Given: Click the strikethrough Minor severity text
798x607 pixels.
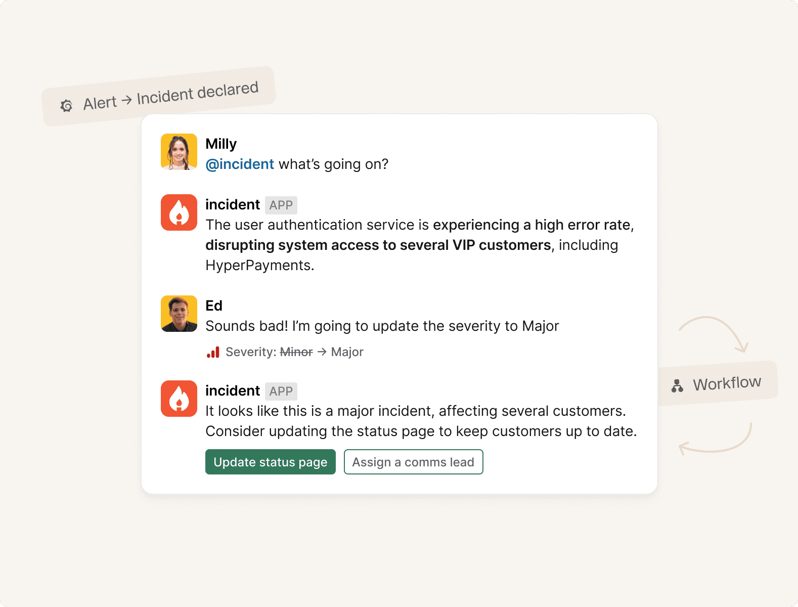Looking at the screenshot, I should click(296, 352).
